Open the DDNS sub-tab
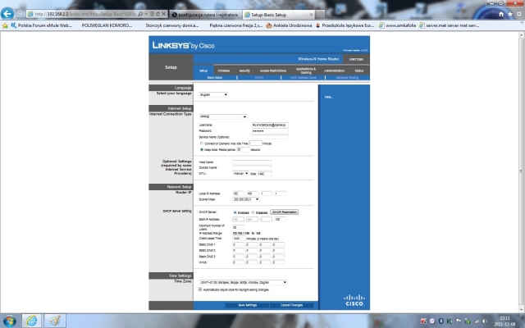 [259, 78]
